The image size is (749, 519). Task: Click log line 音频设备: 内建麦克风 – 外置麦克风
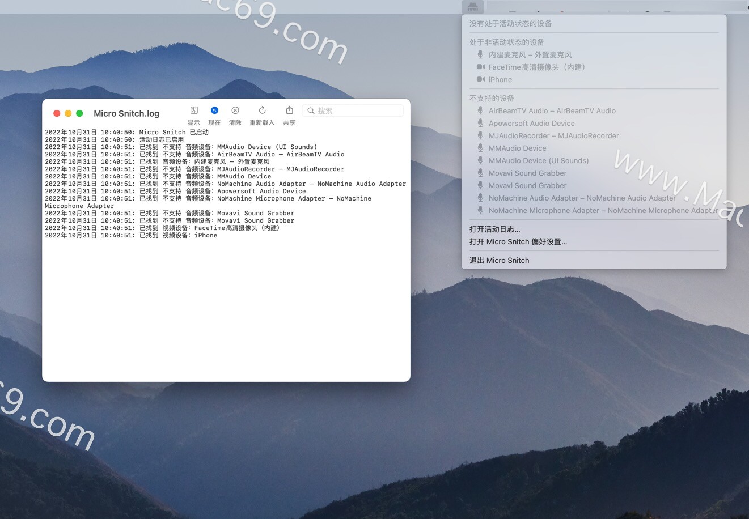[157, 161]
